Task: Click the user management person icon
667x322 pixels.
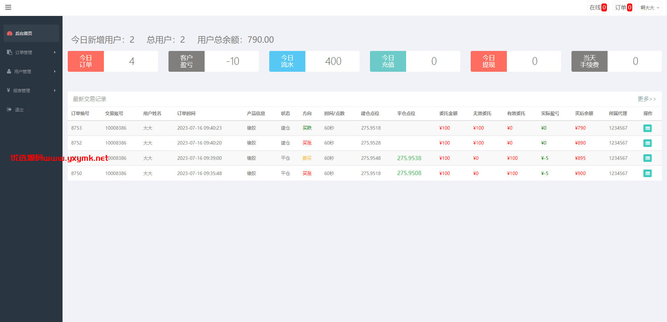Action: pos(9,71)
